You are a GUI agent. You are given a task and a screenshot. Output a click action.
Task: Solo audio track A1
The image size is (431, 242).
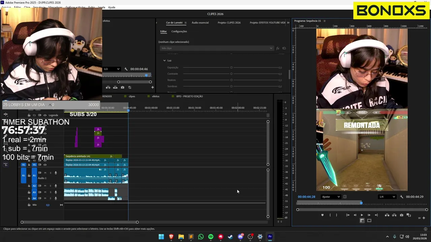click(51, 173)
